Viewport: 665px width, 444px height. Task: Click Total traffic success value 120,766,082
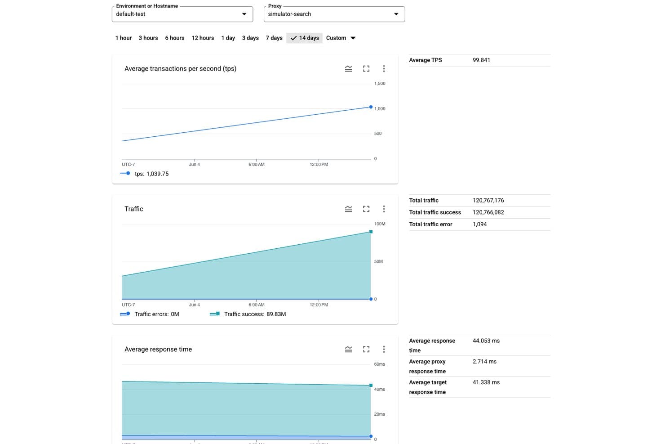(488, 212)
